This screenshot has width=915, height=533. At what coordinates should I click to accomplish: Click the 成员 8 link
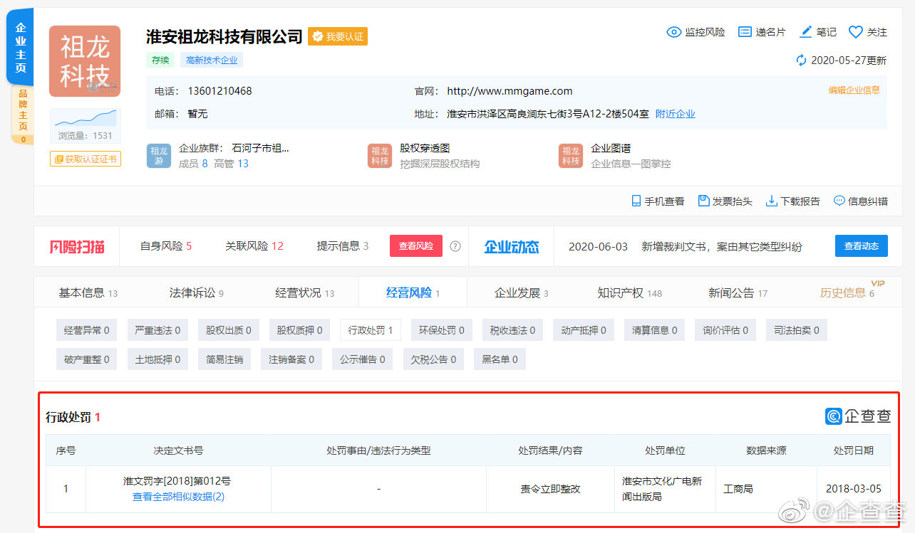point(193,164)
